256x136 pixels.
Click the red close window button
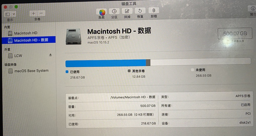coord(5,7)
